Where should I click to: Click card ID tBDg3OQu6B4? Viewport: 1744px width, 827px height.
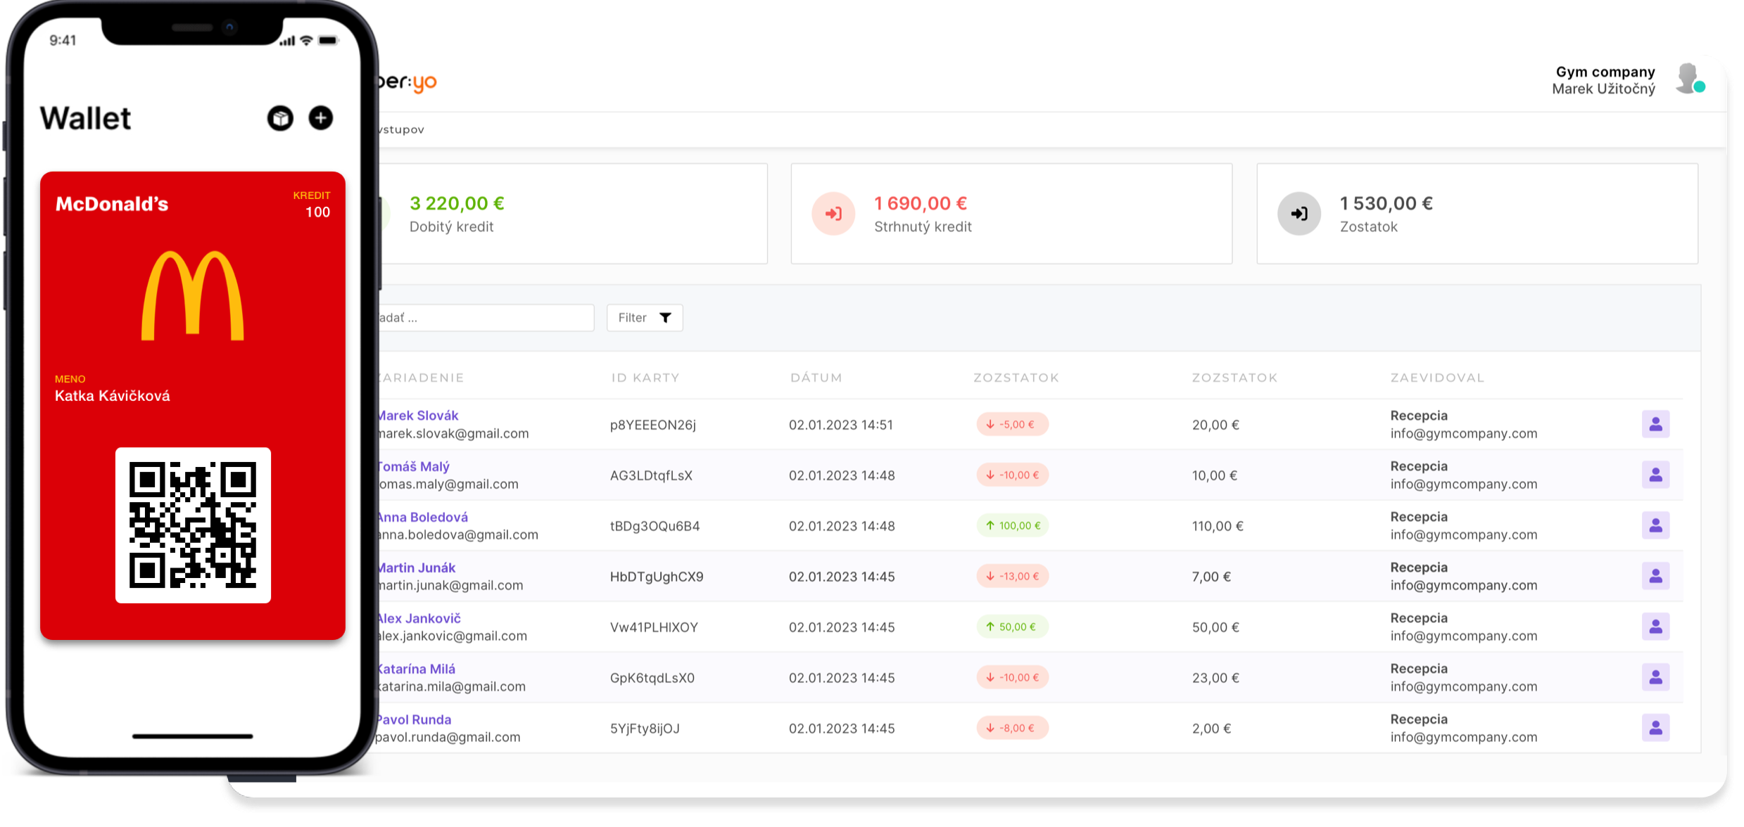coord(655,526)
